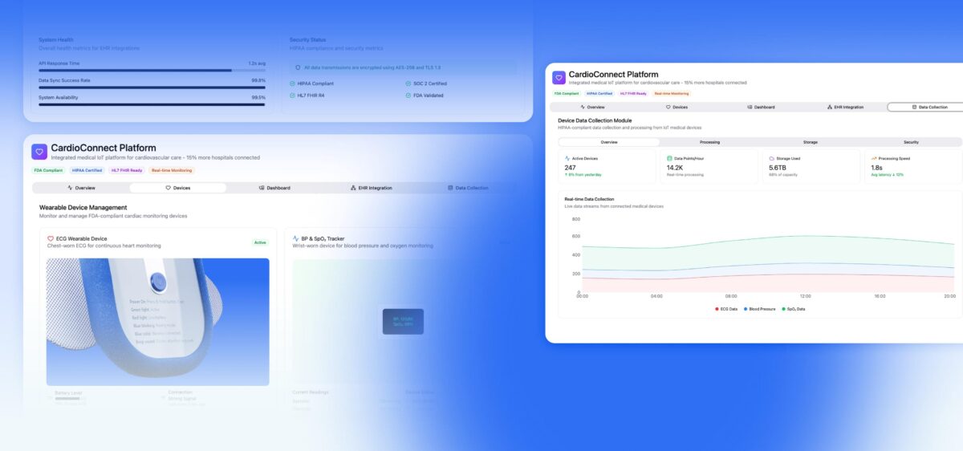Click the database icon on Data Points/Hour card

(x=668, y=158)
